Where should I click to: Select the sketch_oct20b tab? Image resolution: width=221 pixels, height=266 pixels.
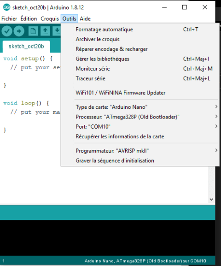(x=26, y=46)
